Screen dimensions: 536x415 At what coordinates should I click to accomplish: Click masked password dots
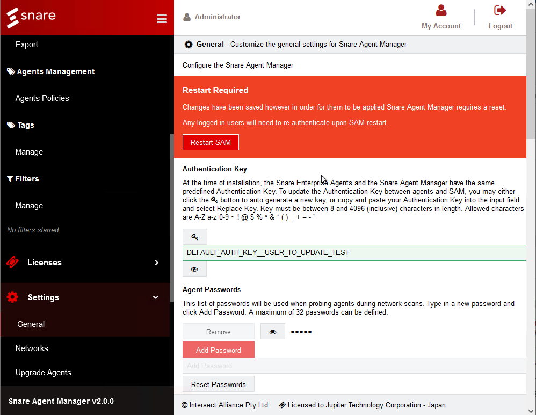click(x=301, y=332)
